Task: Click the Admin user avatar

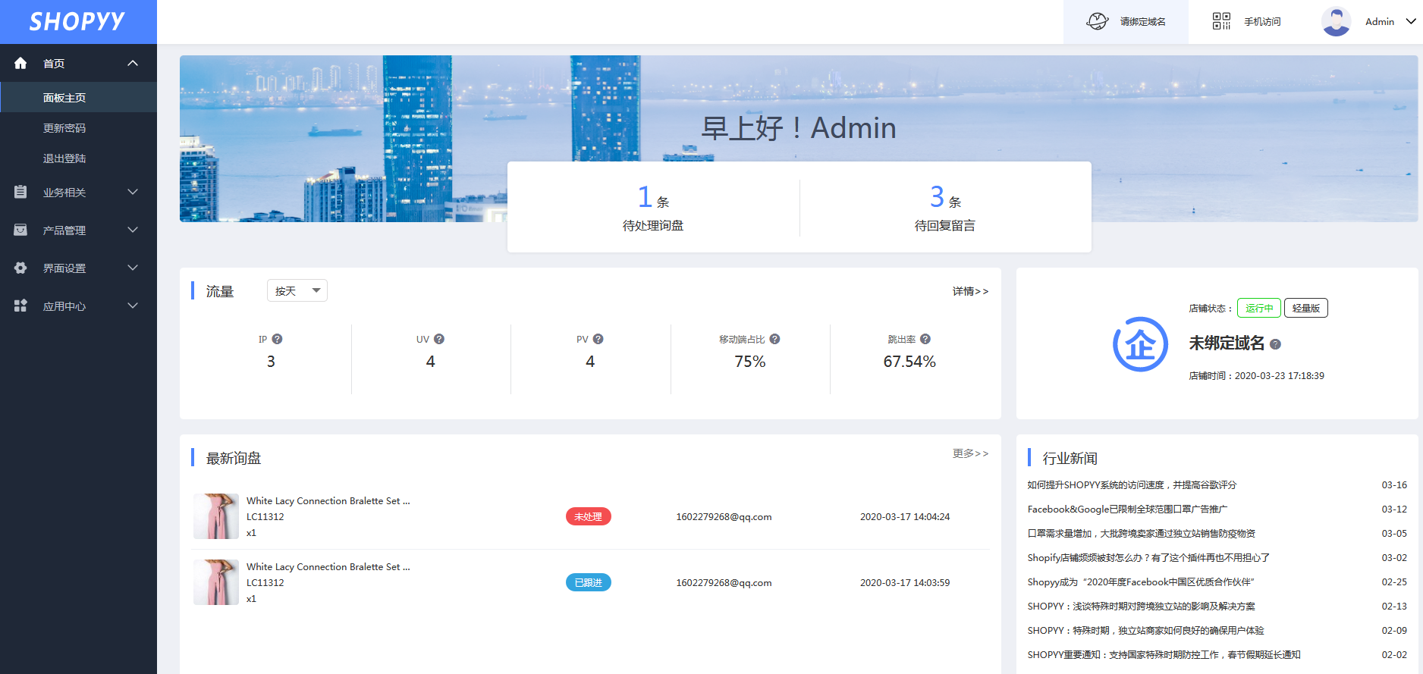Action: coord(1337,21)
